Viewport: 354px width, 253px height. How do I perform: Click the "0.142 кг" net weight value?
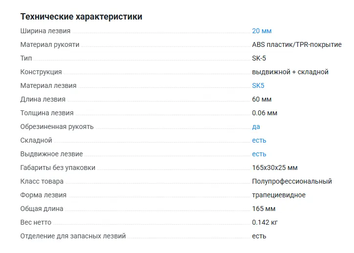click(265, 222)
